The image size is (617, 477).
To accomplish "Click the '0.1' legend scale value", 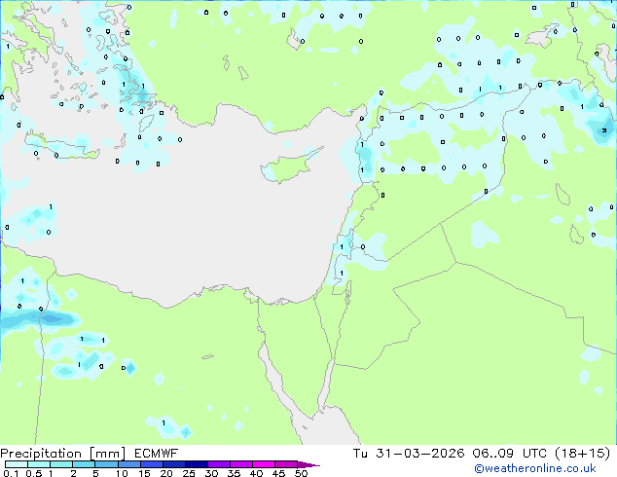I will (11, 473).
